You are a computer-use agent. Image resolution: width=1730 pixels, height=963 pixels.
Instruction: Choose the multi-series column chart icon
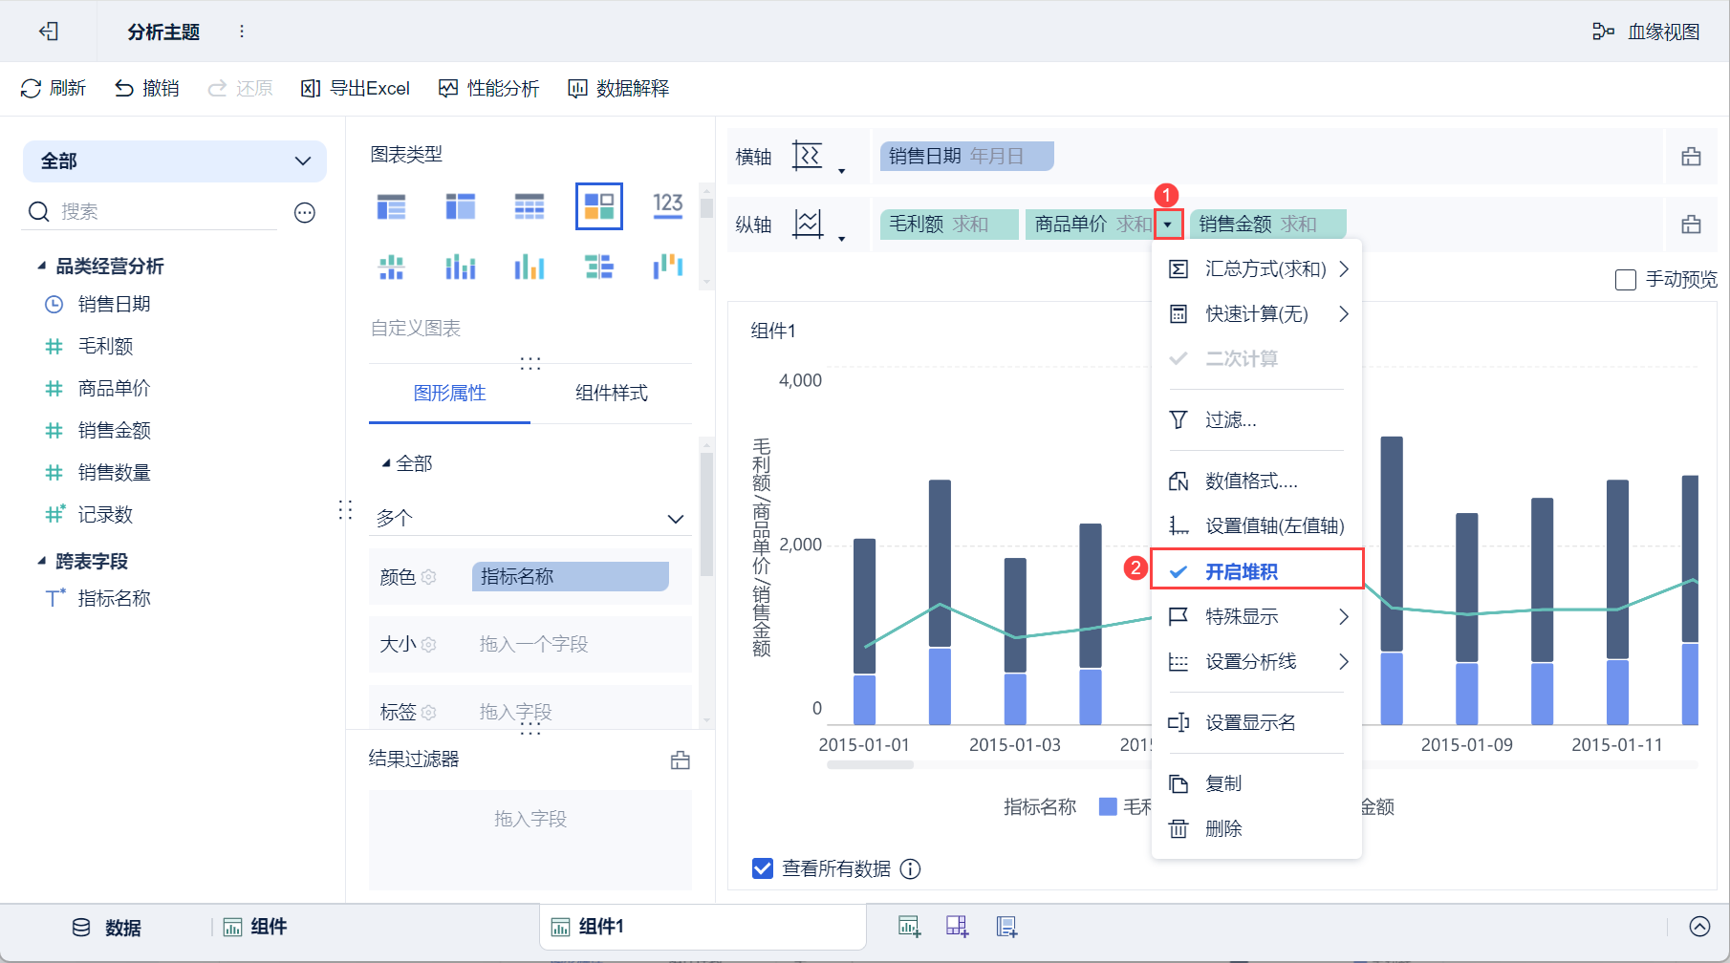click(530, 267)
